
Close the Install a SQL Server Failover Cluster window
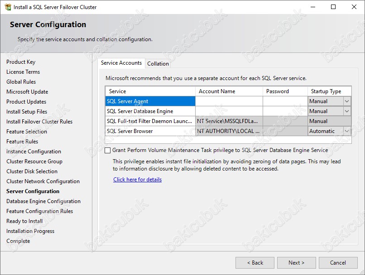pos(354,7)
